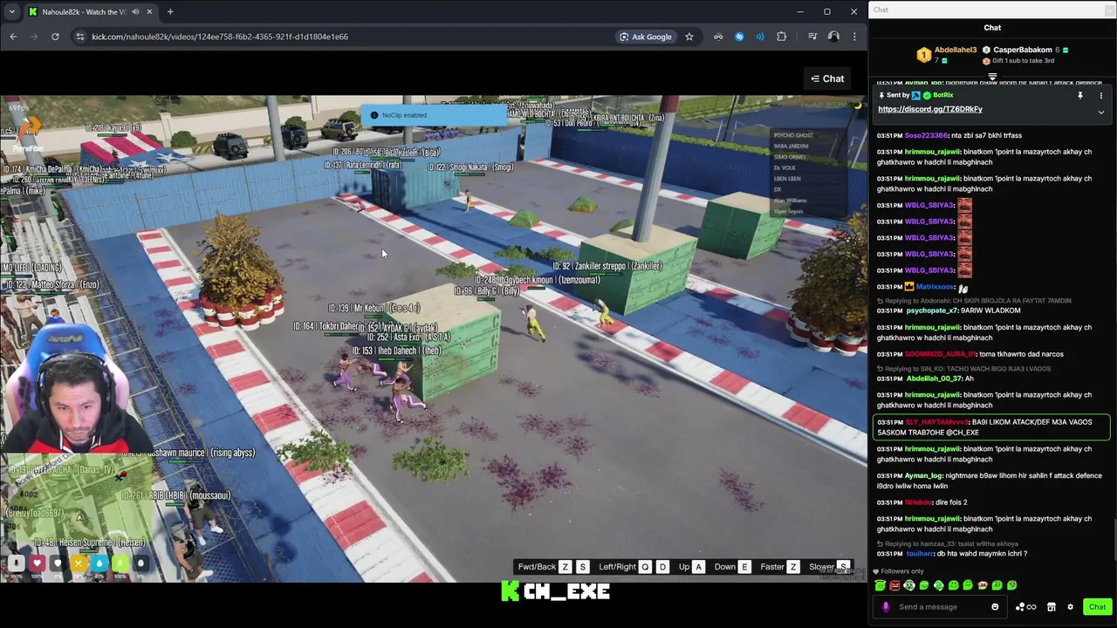Insert the fourth quick emote, plain green blob
The height and width of the screenshot is (628, 1117).
[924, 585]
